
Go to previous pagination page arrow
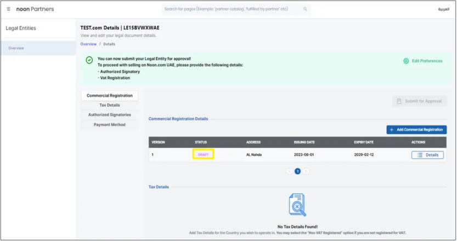point(289,171)
